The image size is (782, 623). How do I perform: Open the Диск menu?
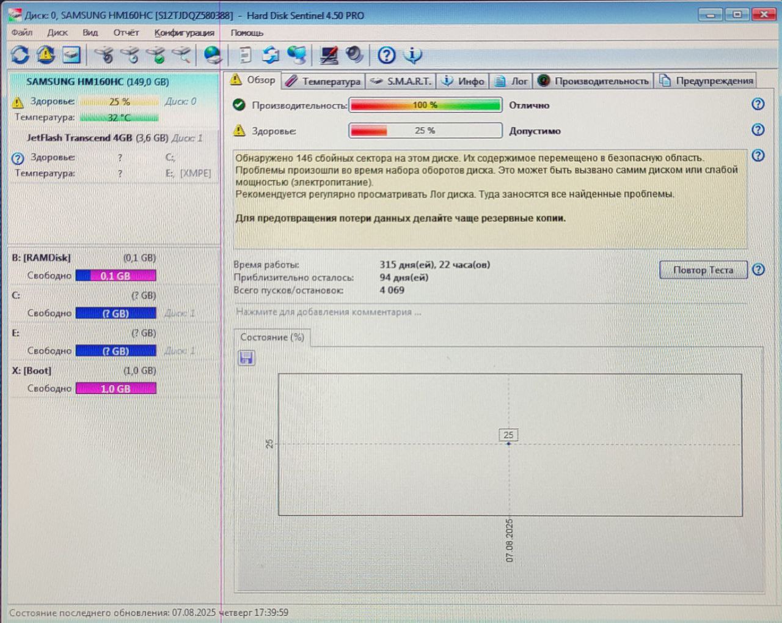[x=57, y=32]
